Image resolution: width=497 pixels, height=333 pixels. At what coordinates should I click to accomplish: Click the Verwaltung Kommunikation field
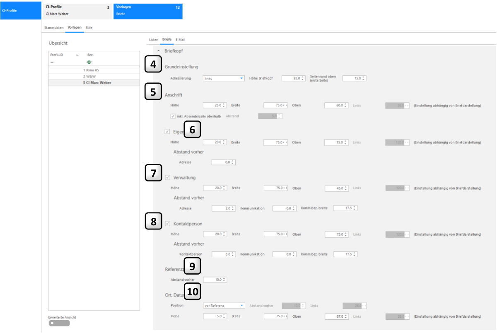(285, 208)
